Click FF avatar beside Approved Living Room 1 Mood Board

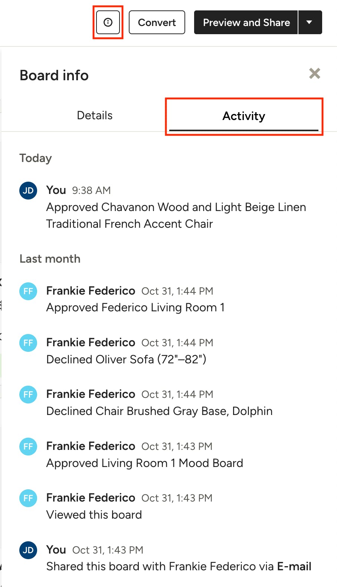tap(28, 446)
